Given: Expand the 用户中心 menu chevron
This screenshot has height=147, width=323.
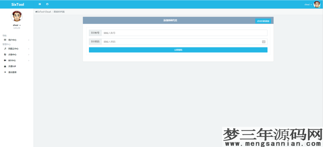Looking at the screenshot, I should point(29,40).
